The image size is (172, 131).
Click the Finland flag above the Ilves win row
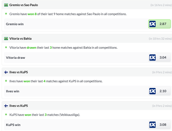(6, 72)
